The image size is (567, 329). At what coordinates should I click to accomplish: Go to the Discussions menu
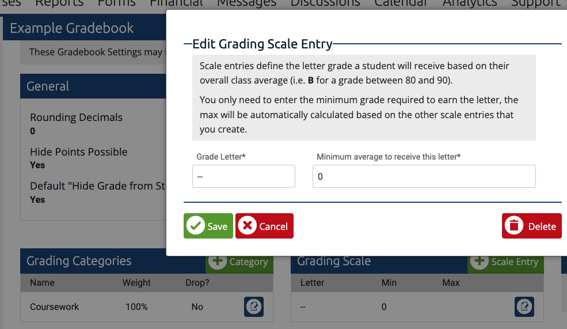click(x=325, y=3)
